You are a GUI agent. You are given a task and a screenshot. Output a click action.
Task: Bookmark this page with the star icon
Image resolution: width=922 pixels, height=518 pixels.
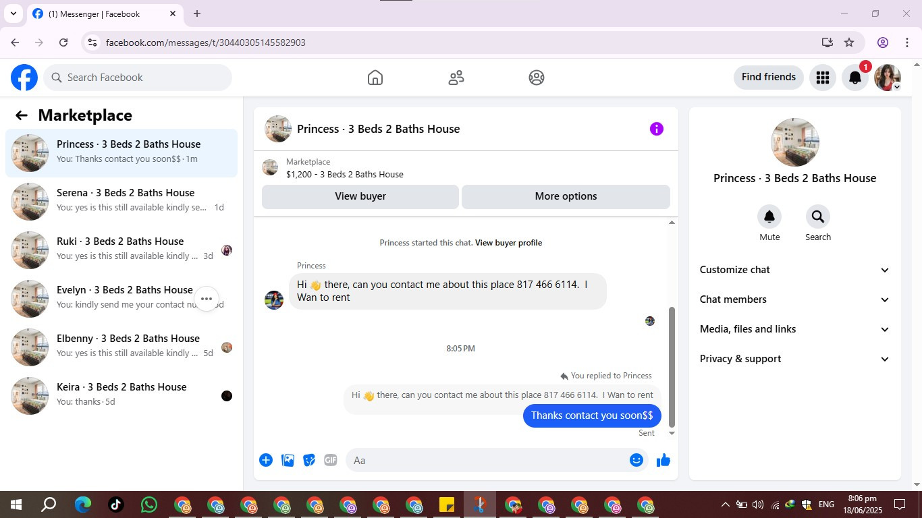pyautogui.click(x=849, y=42)
